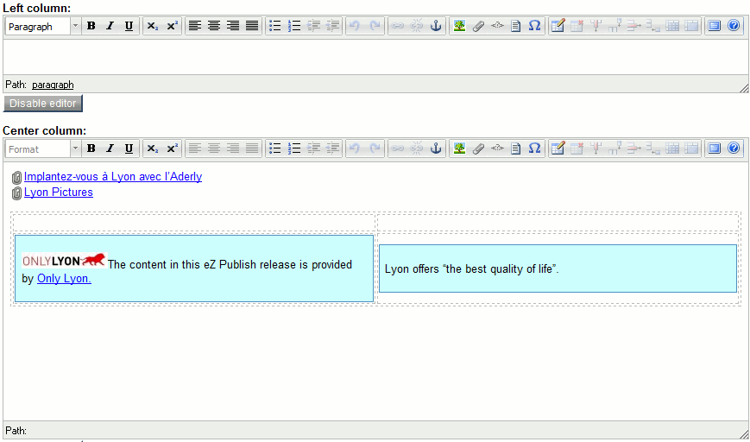The width and height of the screenshot is (750, 442).
Task: Click the Only Lyon. link in table
Action: tap(64, 279)
